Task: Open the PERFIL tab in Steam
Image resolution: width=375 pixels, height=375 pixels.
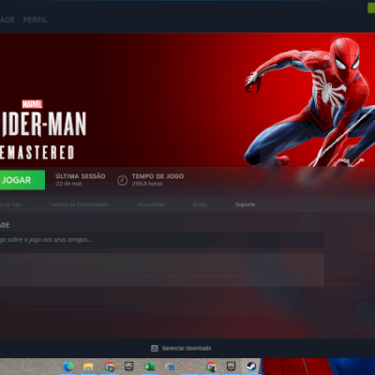Action: click(x=35, y=20)
